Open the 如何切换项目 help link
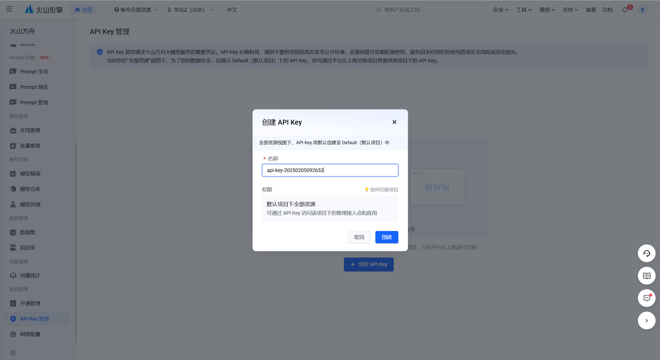 [x=384, y=190]
